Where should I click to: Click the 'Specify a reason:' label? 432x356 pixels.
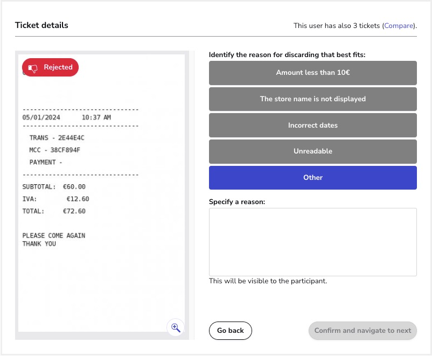[237, 201]
